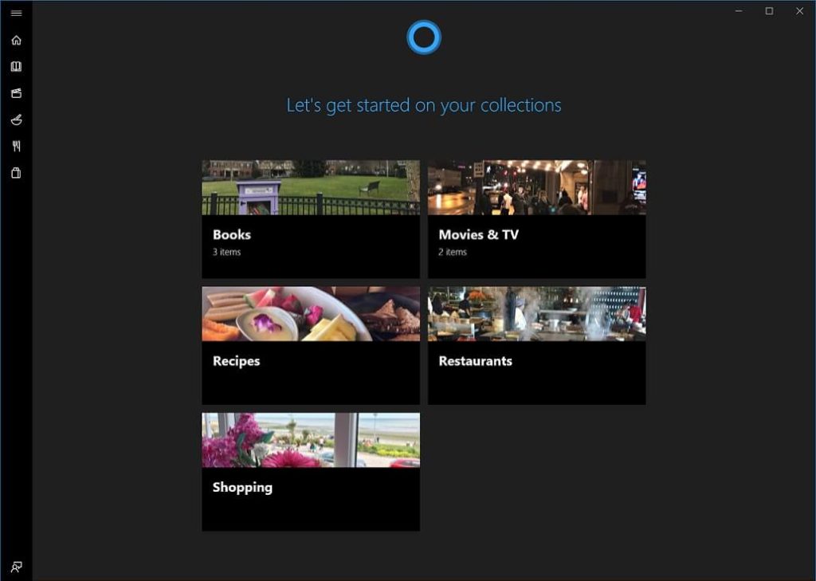
Task: Click the Shopping flowers thumbnail
Action: [310, 439]
